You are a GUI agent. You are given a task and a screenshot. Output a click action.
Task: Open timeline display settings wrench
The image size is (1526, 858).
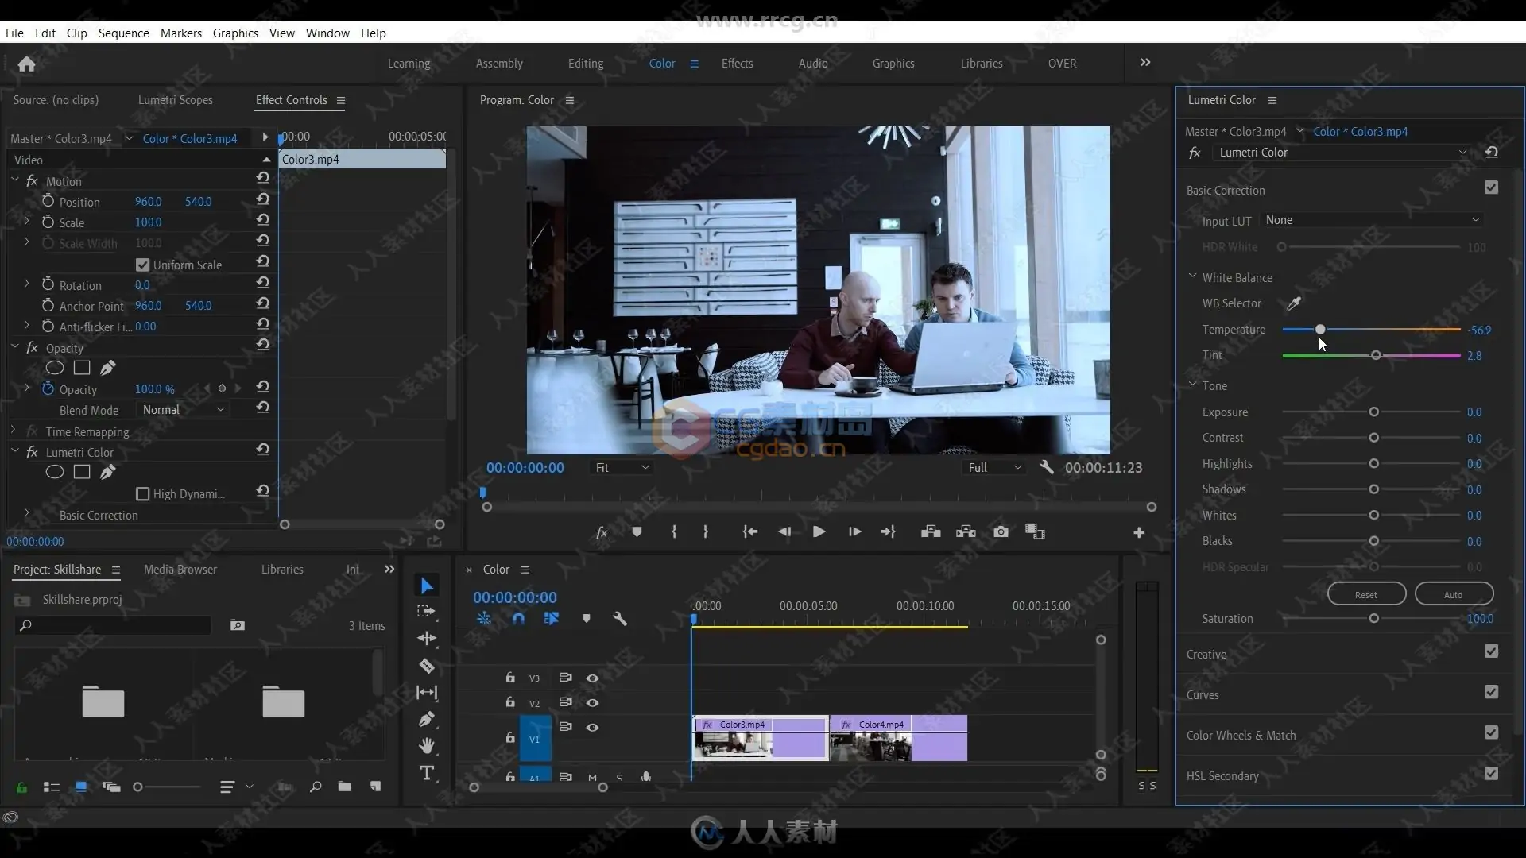pyautogui.click(x=620, y=619)
